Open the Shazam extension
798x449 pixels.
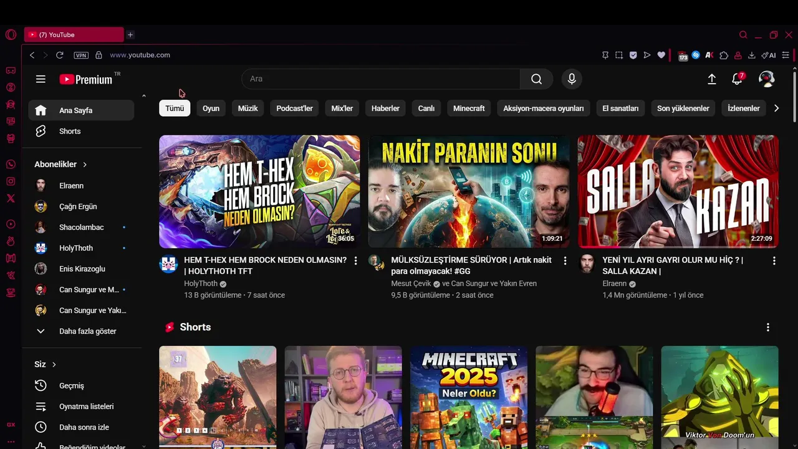coord(696,55)
